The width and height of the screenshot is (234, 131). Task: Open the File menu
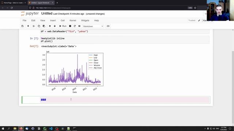coord(24,20)
